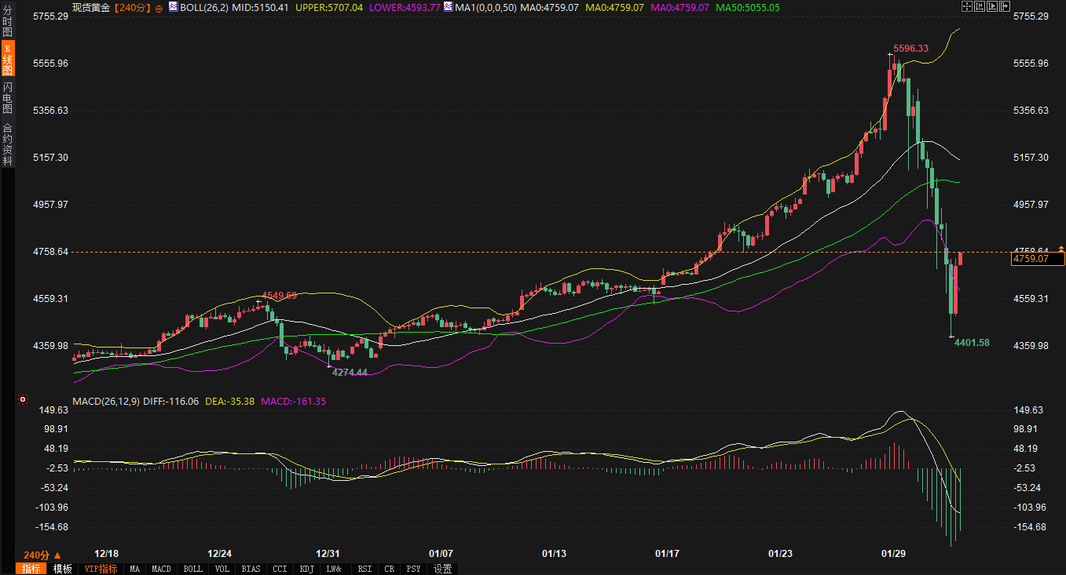Click the orange circle icon beside 240分
The height and width of the screenshot is (575, 1066).
[x=159, y=8]
